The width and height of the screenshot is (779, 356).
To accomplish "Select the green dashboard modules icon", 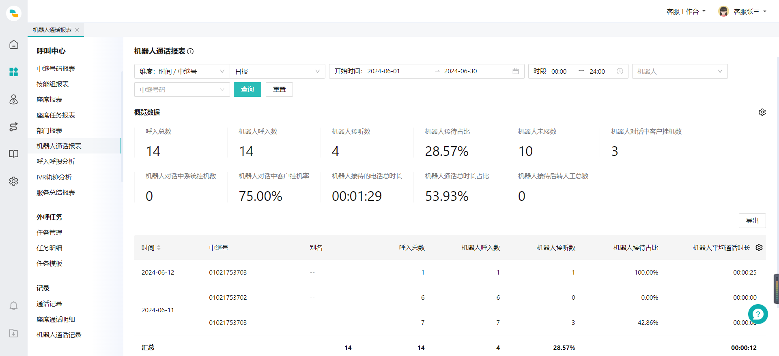I will click(x=14, y=72).
